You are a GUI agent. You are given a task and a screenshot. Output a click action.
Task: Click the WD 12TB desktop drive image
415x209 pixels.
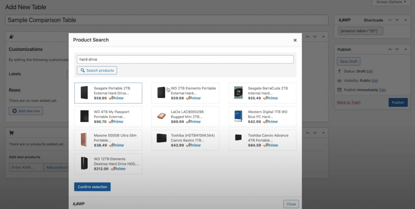click(84, 164)
